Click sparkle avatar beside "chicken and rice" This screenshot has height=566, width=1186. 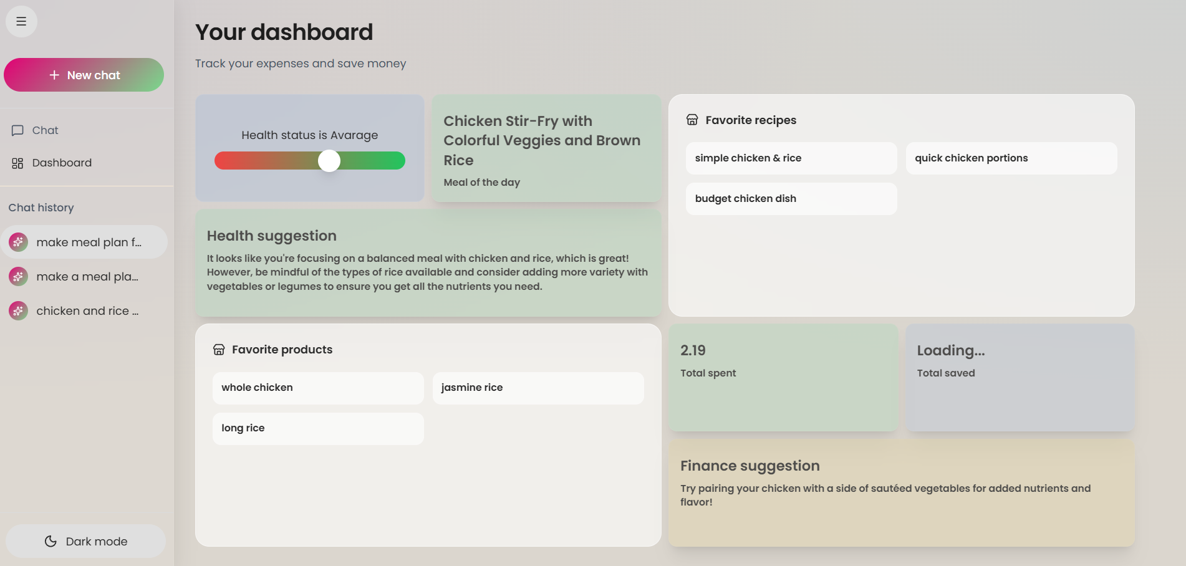(18, 310)
